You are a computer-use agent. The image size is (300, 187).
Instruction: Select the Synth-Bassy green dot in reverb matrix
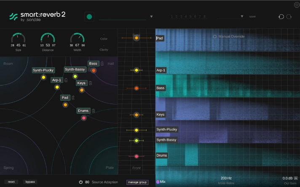pyautogui.click(x=75, y=77)
